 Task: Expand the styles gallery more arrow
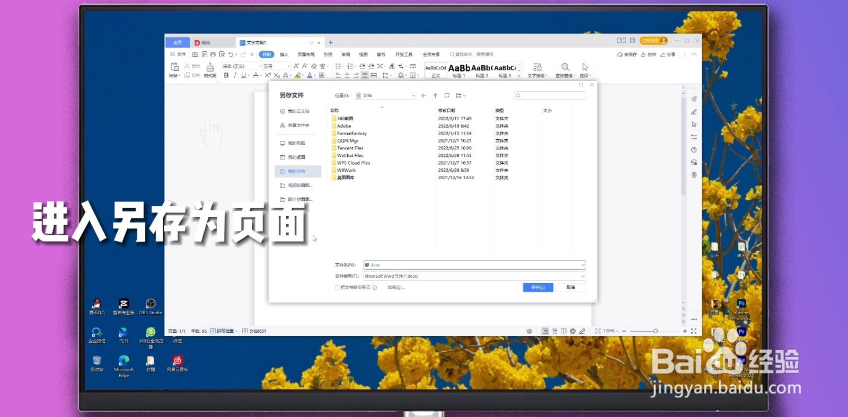(x=519, y=76)
